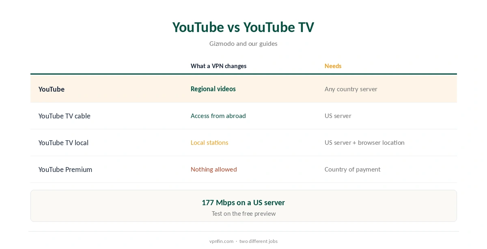487x249 pixels.
Task: Click the 'What a VPN changes' column header
Action: (218, 66)
